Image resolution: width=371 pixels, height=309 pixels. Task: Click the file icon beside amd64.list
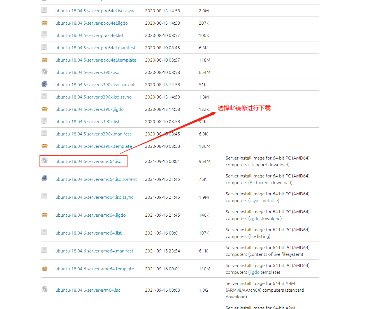click(x=44, y=232)
